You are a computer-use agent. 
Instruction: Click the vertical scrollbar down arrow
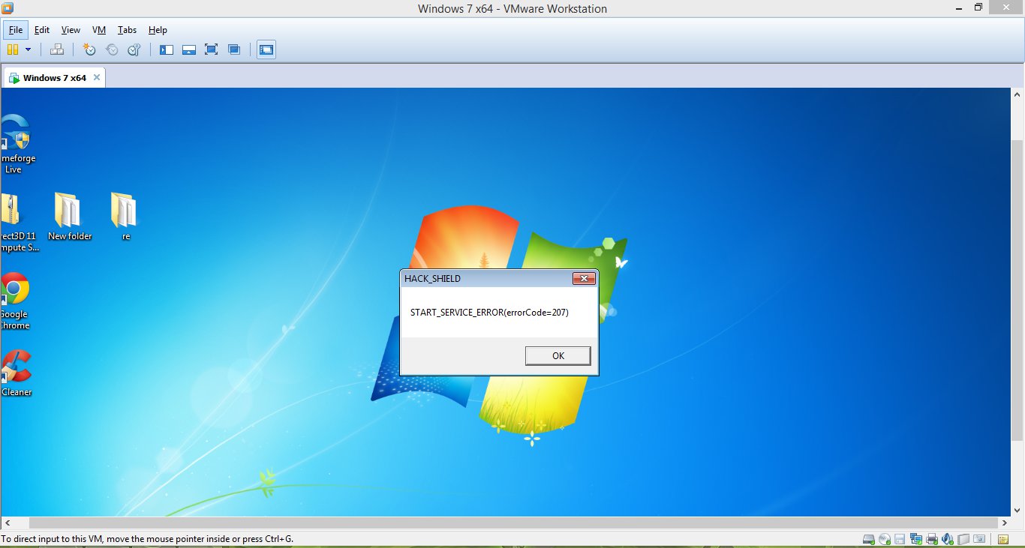point(1017,512)
